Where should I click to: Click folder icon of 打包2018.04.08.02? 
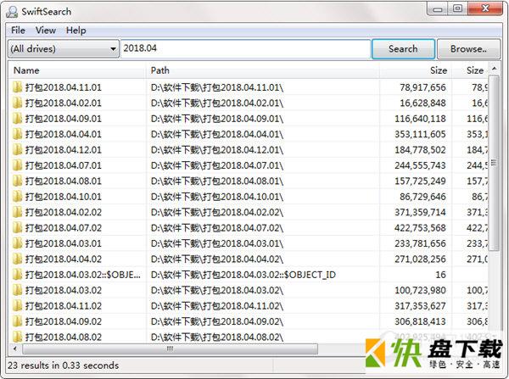click(x=17, y=337)
